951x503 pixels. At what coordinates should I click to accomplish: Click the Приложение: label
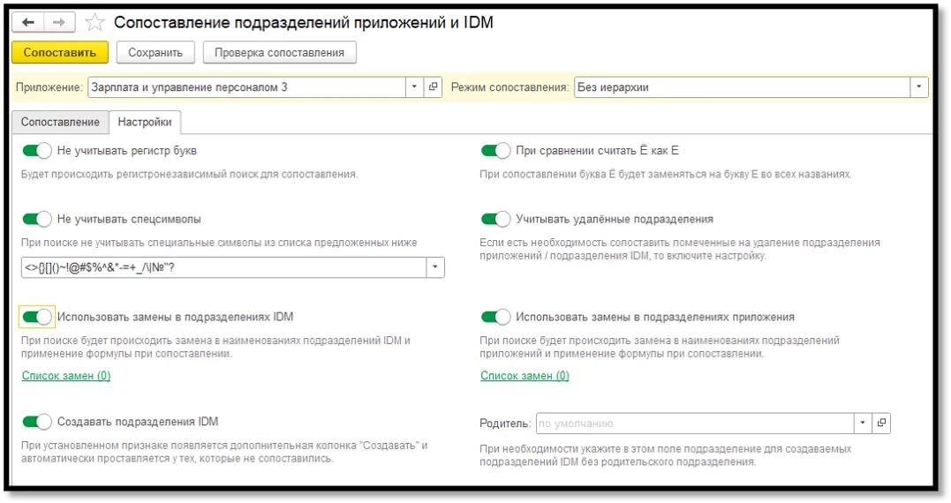(49, 87)
